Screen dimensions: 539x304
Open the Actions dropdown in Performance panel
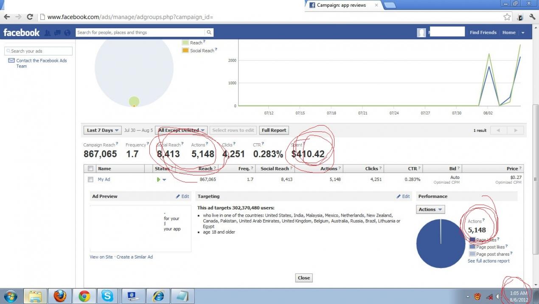430,209
